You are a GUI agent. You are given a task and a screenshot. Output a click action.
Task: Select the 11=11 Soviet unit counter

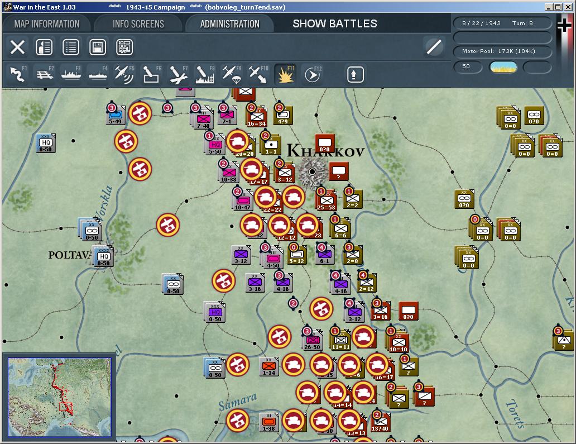pyautogui.click(x=340, y=340)
